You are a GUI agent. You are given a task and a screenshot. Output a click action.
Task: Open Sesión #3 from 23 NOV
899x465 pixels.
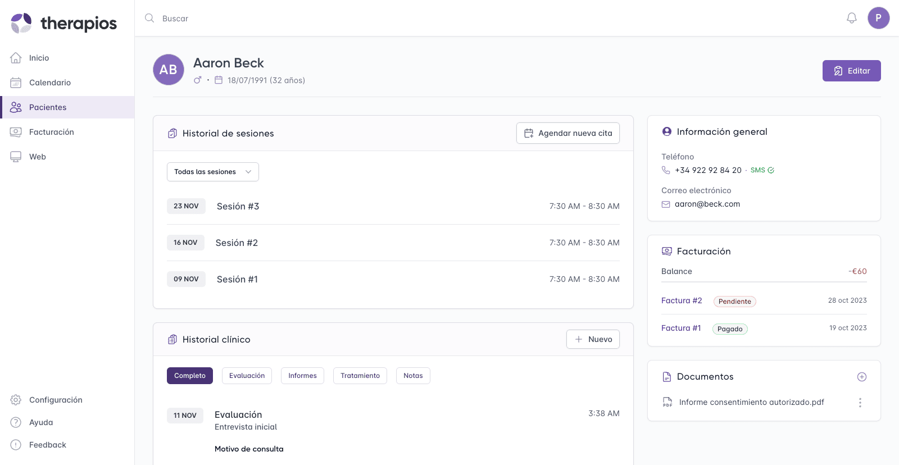click(238, 206)
